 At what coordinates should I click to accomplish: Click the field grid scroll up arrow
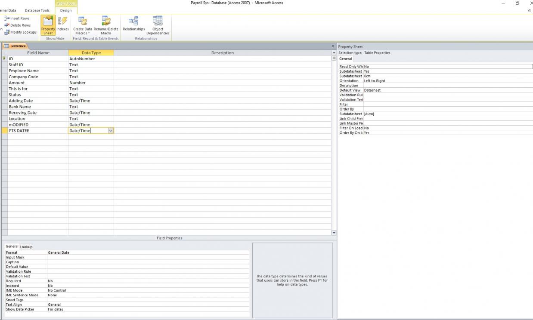pos(334,52)
